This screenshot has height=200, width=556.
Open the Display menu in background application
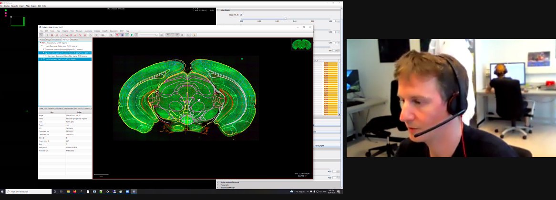coord(7,6)
